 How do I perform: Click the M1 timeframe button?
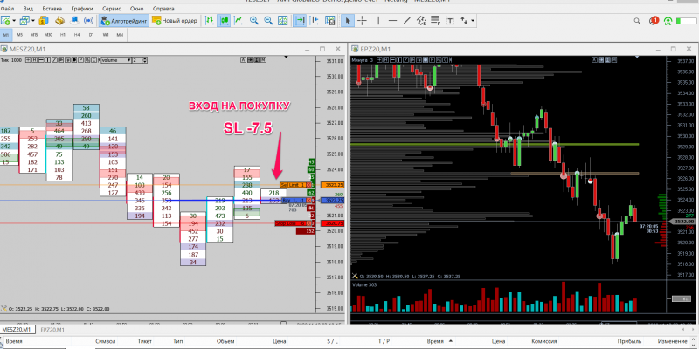coord(6,34)
